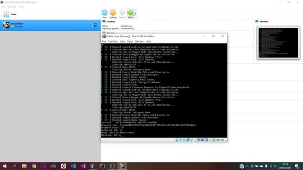Image resolution: width=303 pixels, height=170 pixels.
Task: Click the microphone tray icon
Action: point(266,166)
